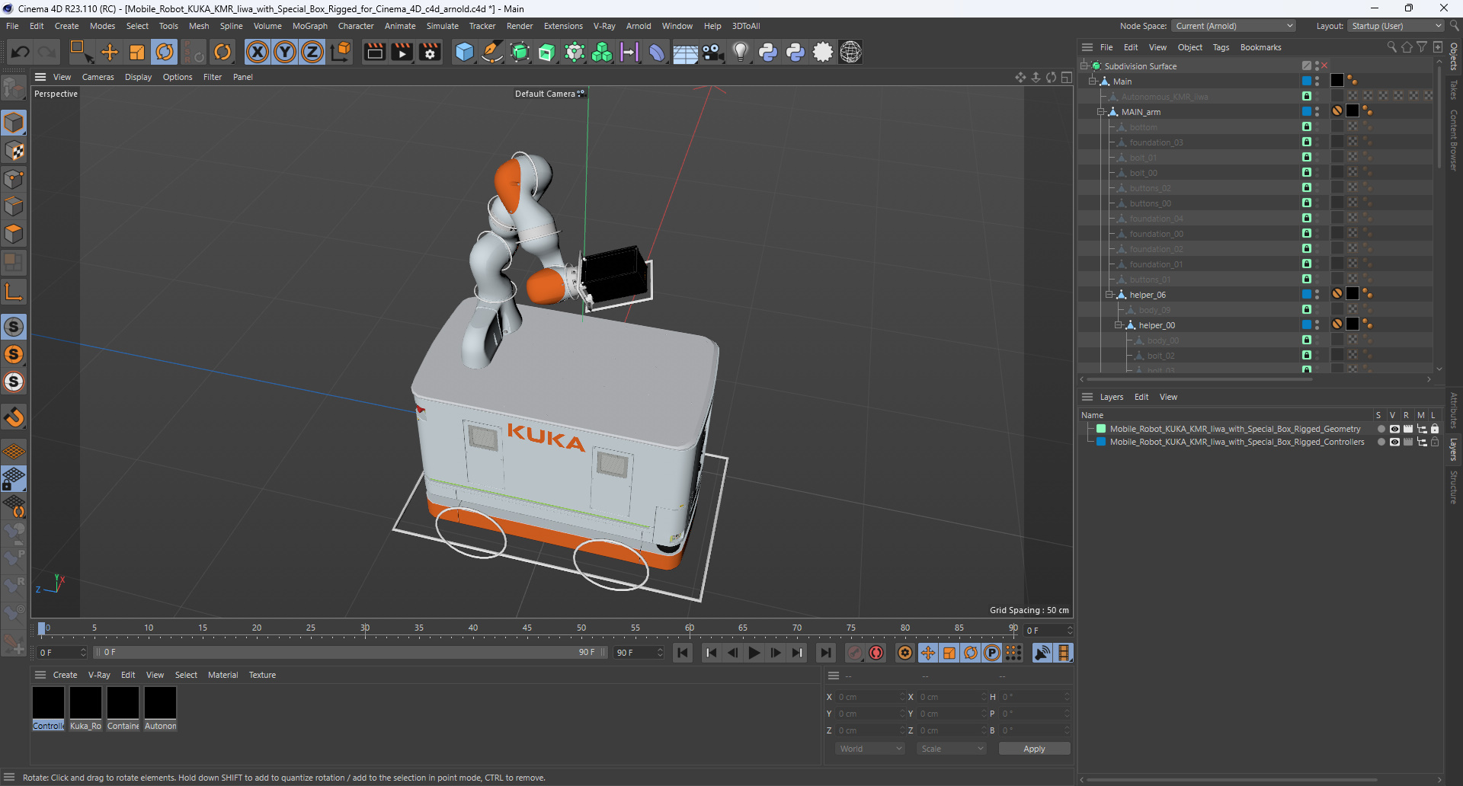The width and height of the screenshot is (1463, 786).
Task: Collapse the Subdivision Surface tree item
Action: click(1084, 66)
